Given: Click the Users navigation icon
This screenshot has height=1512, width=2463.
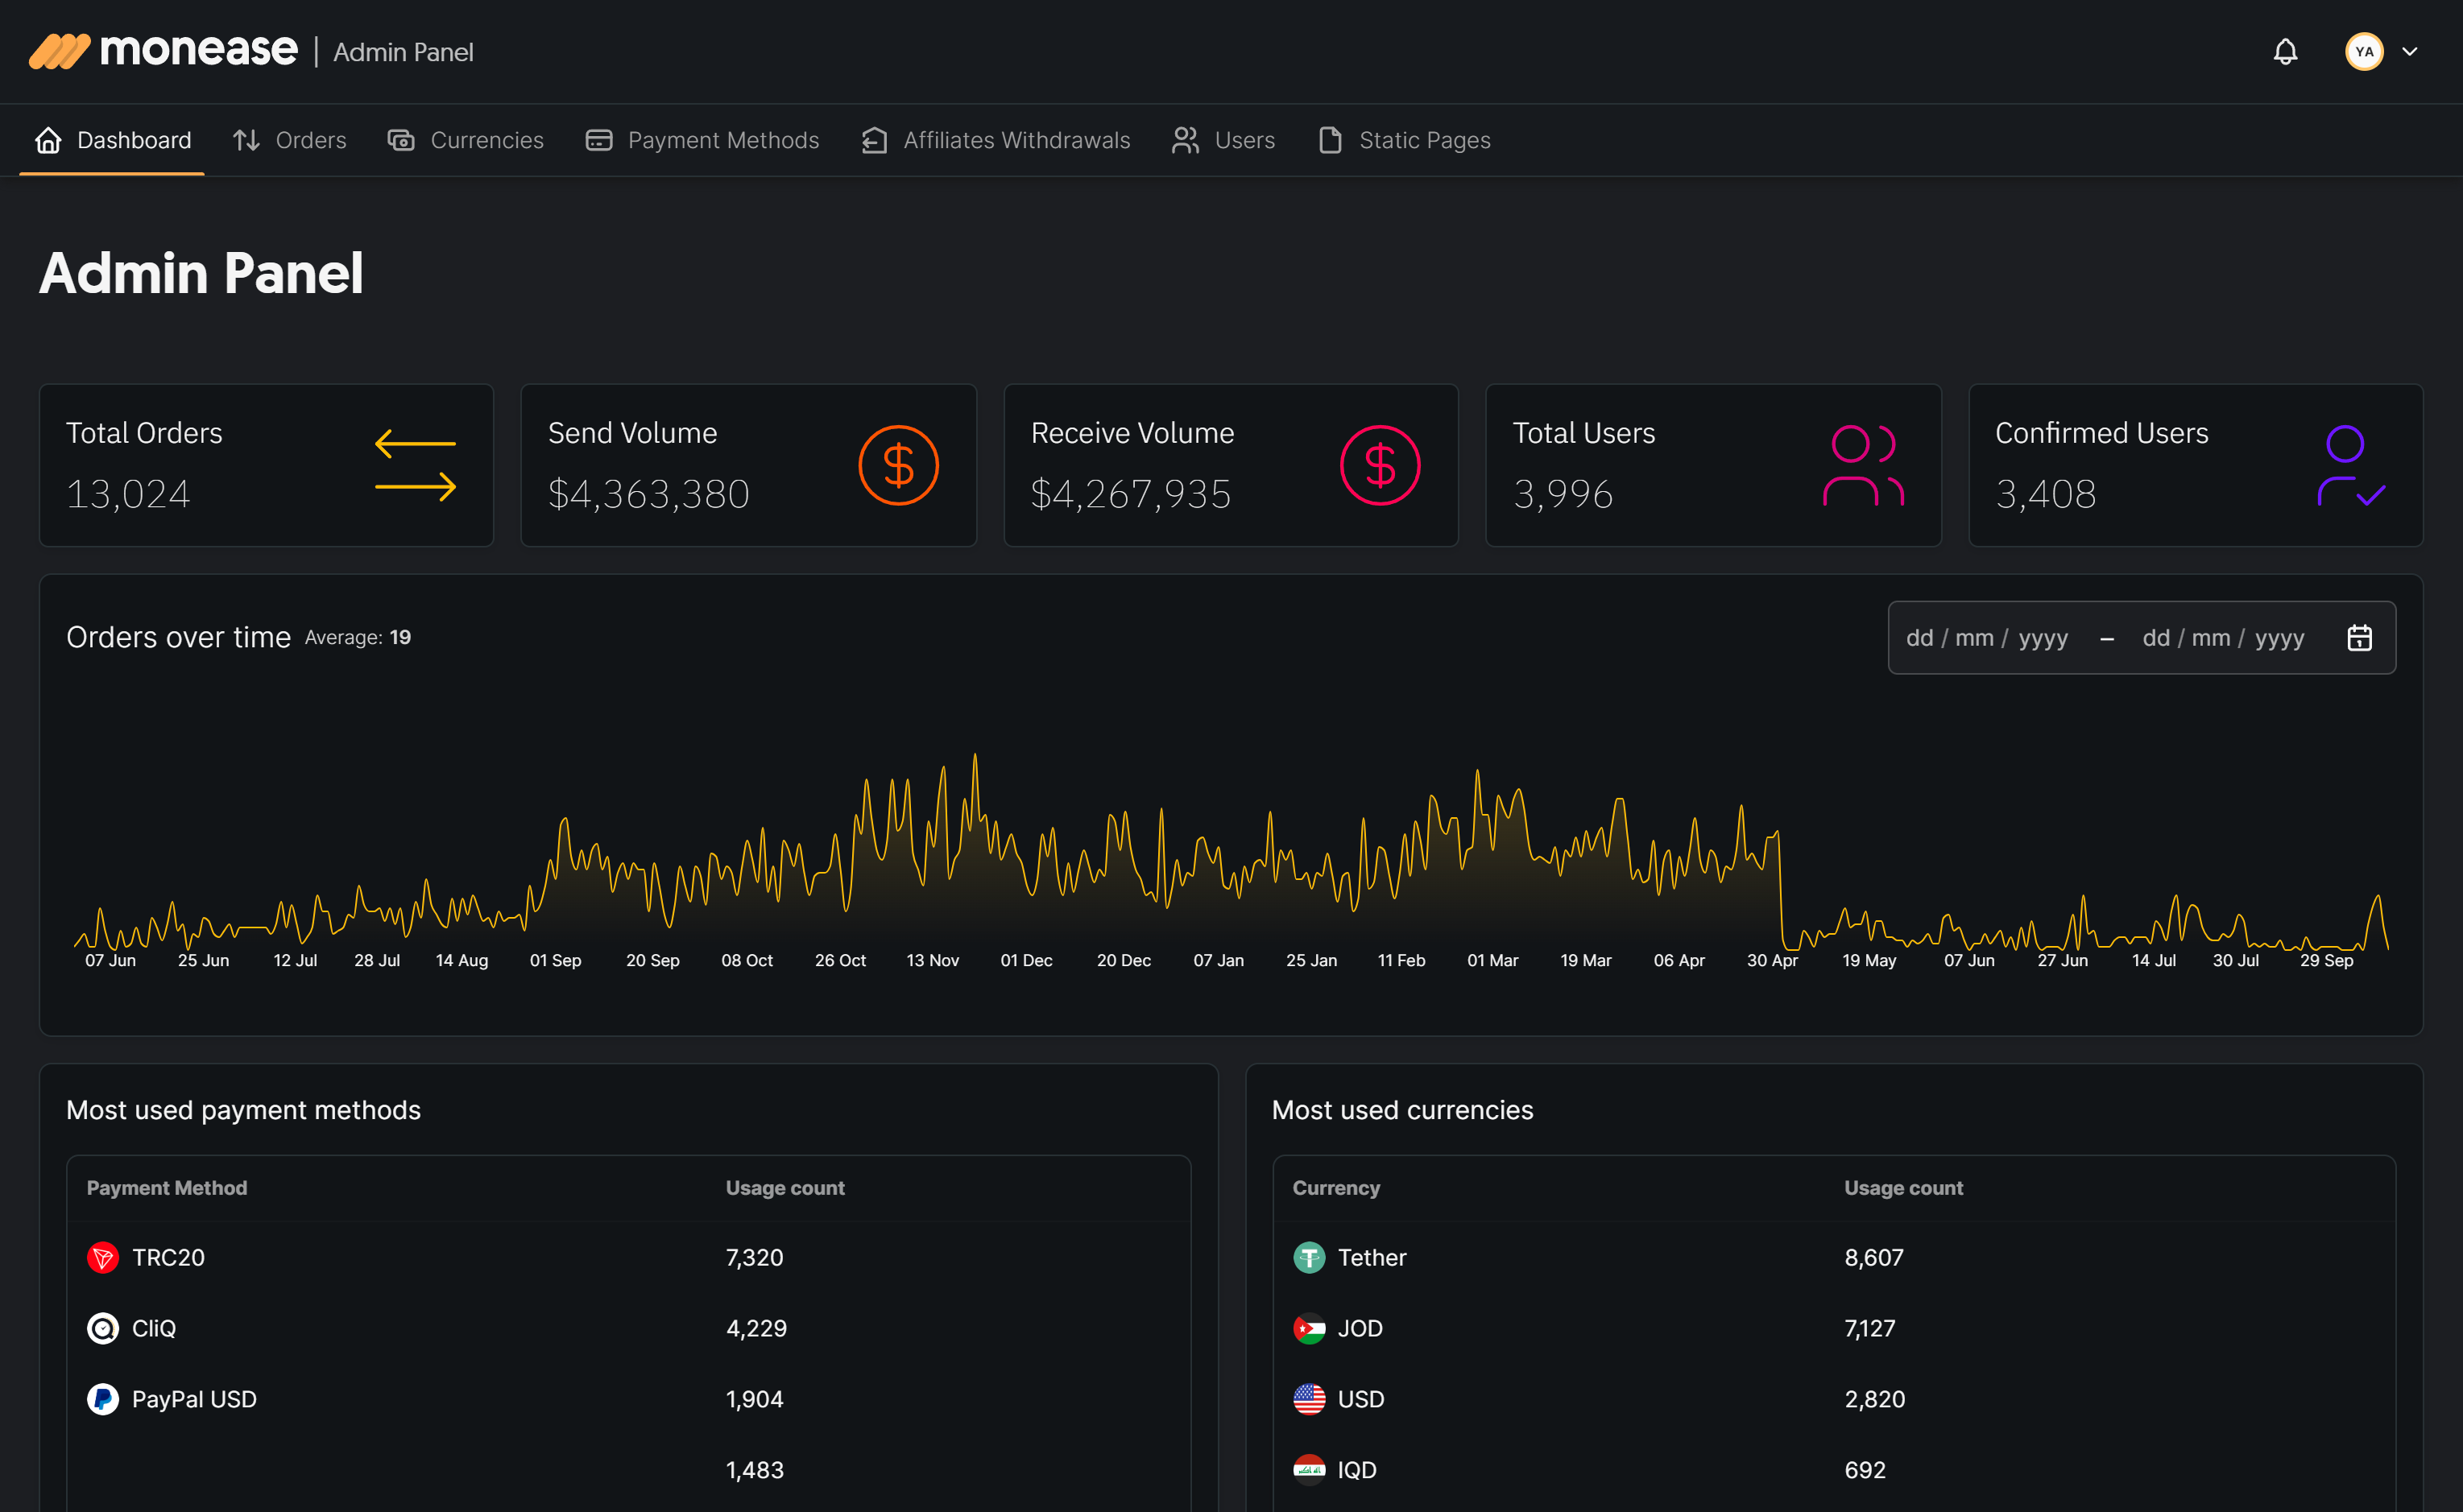Looking at the screenshot, I should [1186, 140].
